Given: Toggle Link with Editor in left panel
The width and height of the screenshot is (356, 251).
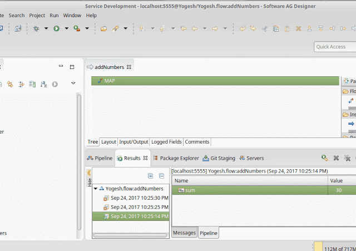Looking at the screenshot, I should [x=10, y=84].
